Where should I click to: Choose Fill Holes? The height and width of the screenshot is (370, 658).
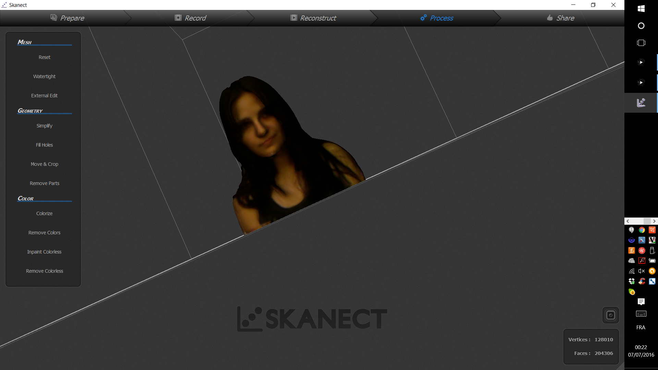click(x=44, y=145)
